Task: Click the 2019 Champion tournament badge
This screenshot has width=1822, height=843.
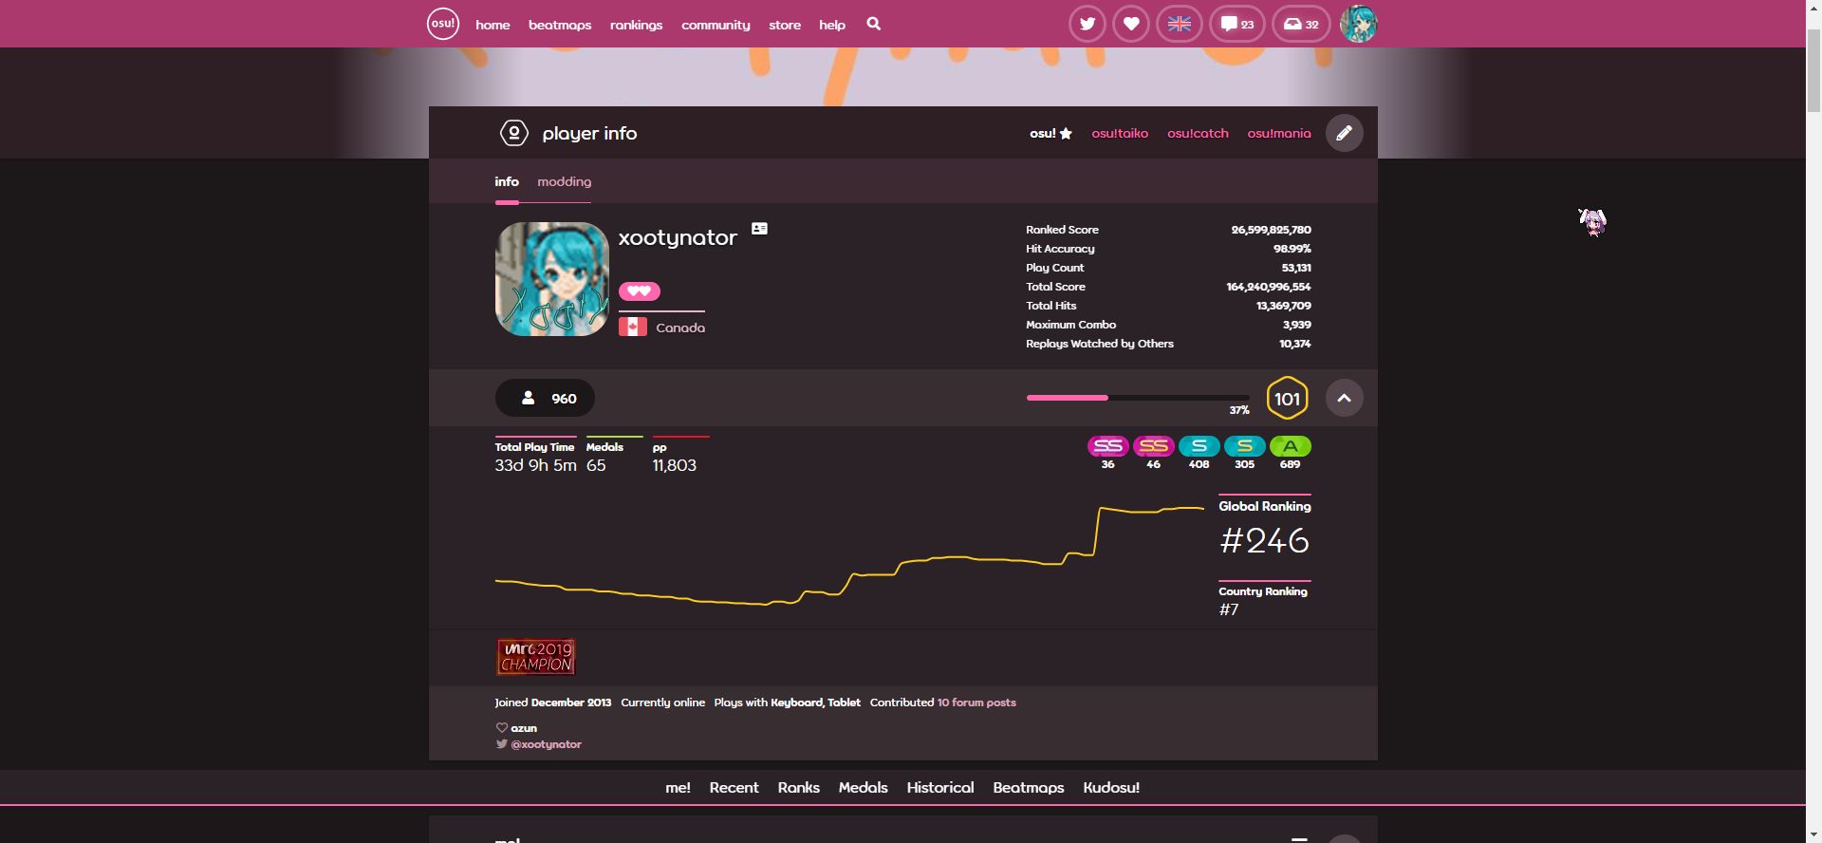Action: (536, 657)
